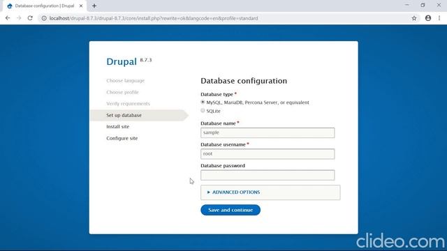Click Save and continue button
447x251 pixels.
point(230,210)
